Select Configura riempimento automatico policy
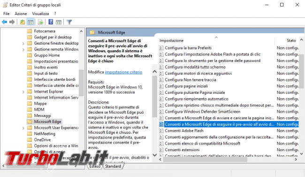The image size is (305, 177). click(x=197, y=99)
